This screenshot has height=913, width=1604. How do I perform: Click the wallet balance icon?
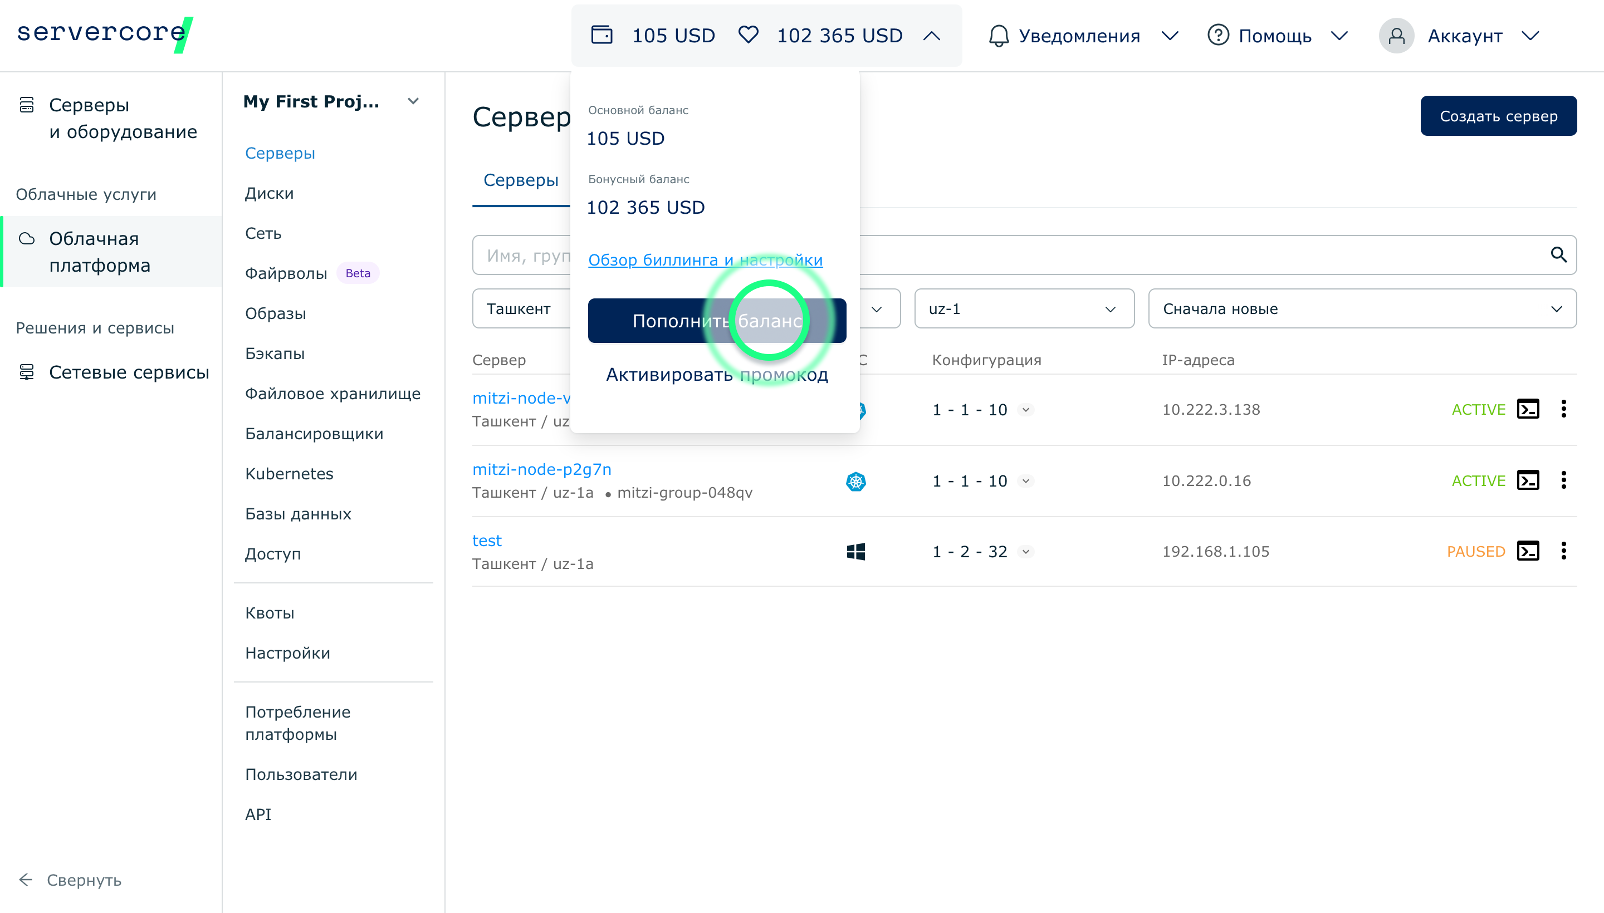point(601,35)
